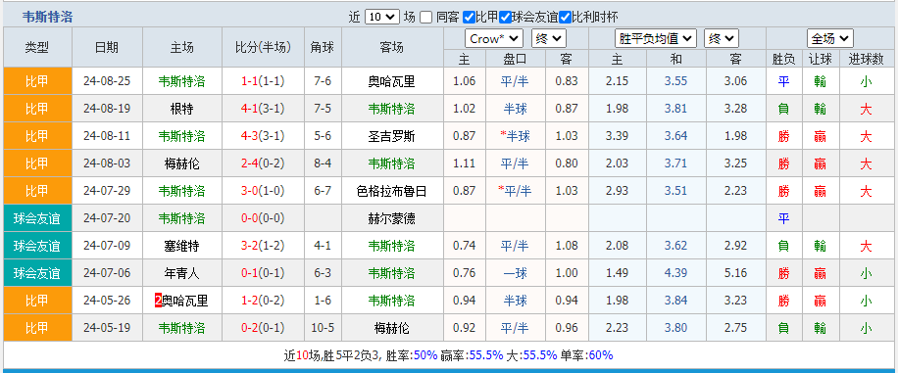This screenshot has width=898, height=373.
Task: Click the 3.39 home odds value
Action: (617, 136)
